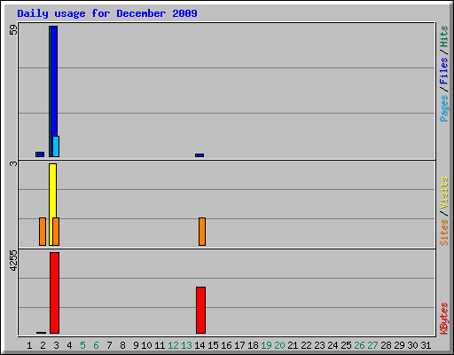The height and width of the screenshot is (355, 454).
Task: Select the orange sites bar for day 14
Action: pos(202,232)
